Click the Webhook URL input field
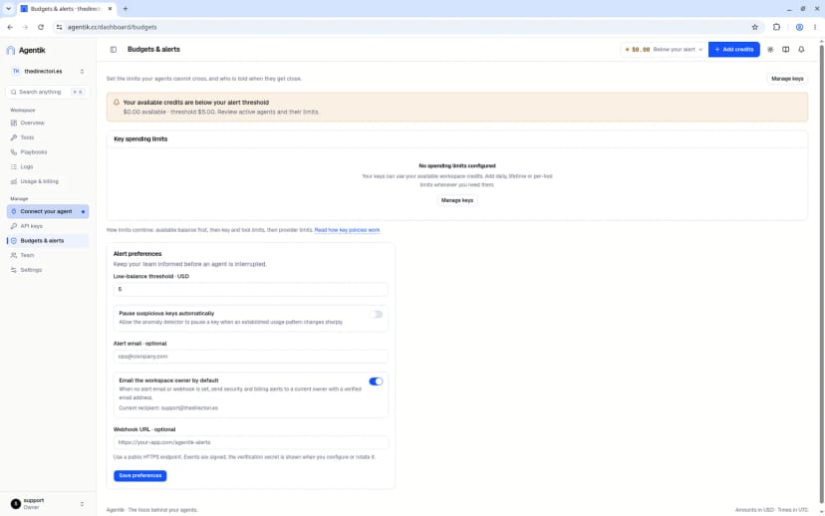 (250, 442)
